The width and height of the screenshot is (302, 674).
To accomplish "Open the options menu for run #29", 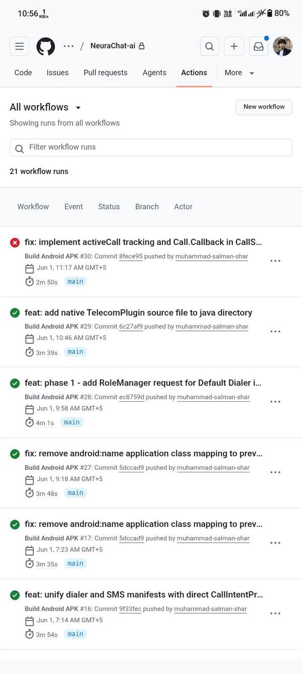I will pos(275,331).
